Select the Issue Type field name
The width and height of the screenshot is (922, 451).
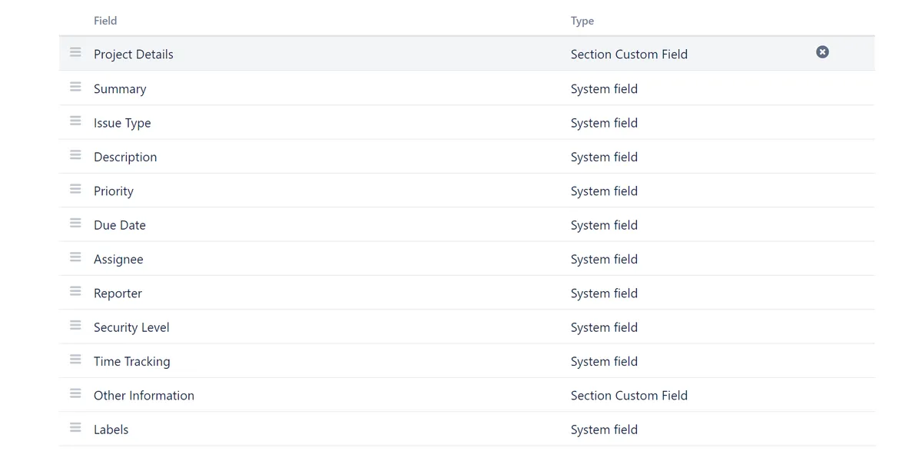point(122,123)
